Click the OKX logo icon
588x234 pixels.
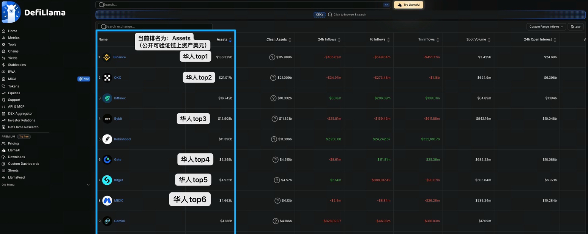tap(107, 78)
